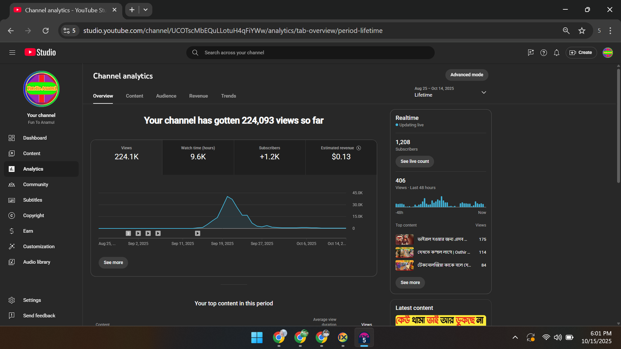Click the notifications bell icon

tap(557, 53)
